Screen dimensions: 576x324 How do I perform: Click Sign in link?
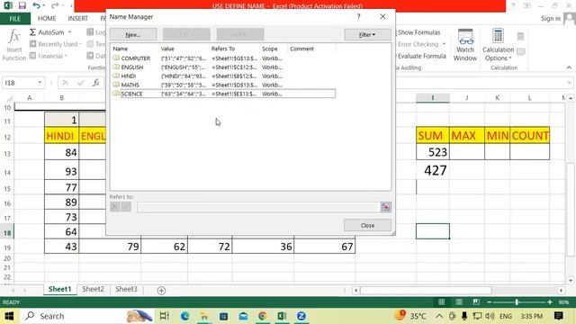coord(551,18)
